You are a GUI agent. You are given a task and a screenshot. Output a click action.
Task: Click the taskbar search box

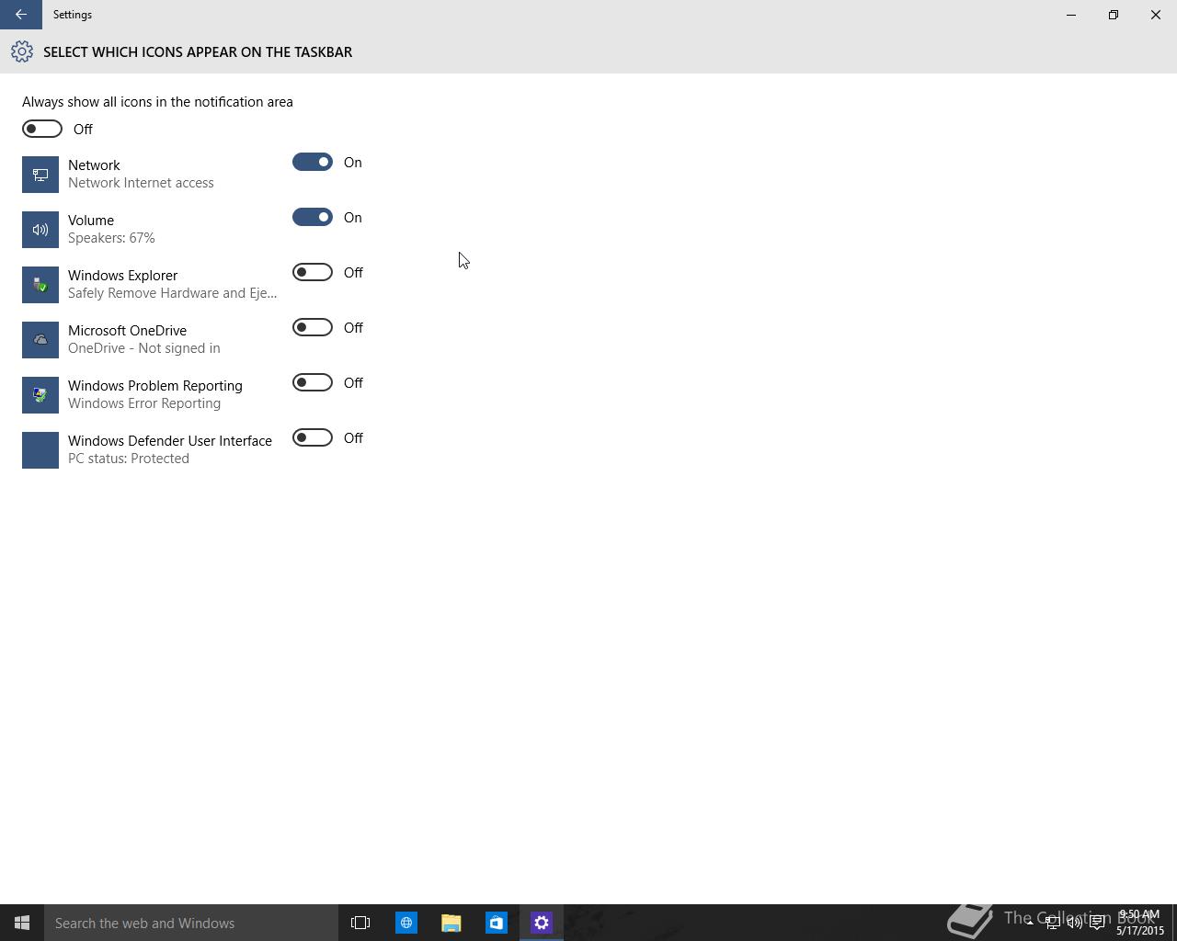[191, 923]
